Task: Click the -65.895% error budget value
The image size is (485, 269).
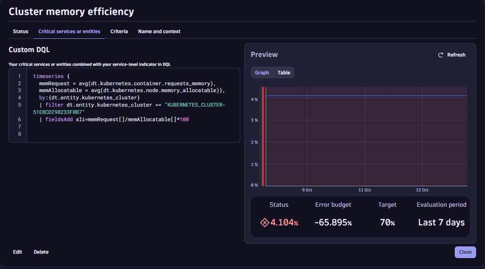Action: tap(333, 222)
